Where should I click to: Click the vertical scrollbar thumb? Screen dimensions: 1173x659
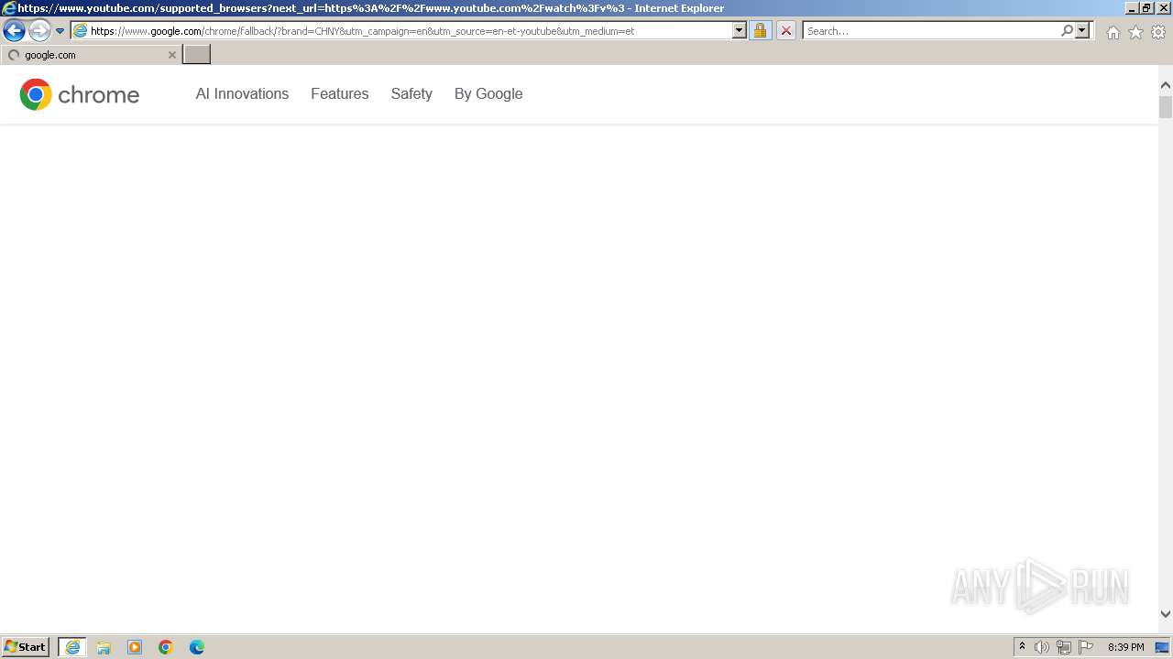click(1166, 106)
